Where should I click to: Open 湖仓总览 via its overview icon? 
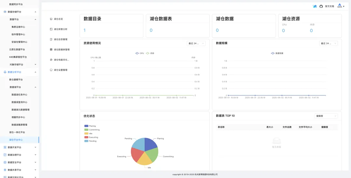pyautogui.click(x=51, y=19)
